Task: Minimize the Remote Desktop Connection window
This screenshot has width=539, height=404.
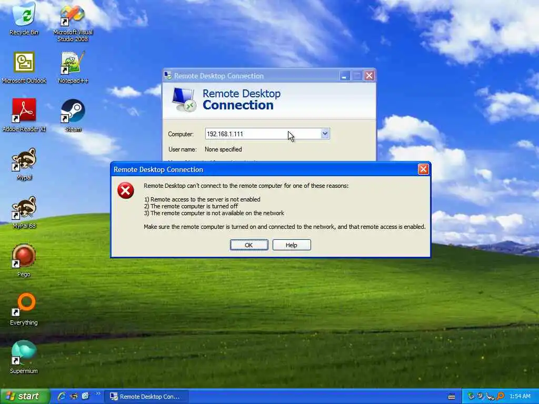Action: click(344, 76)
